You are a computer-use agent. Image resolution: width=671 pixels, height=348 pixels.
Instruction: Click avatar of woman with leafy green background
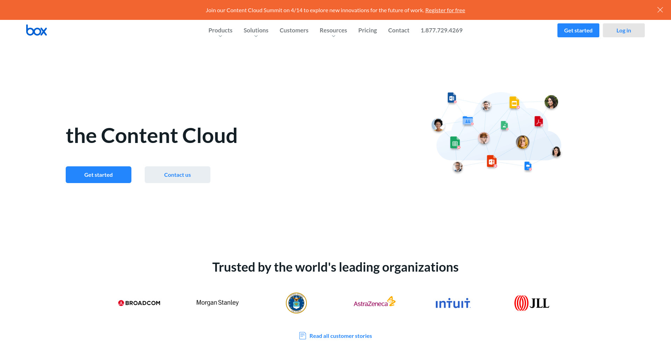coord(551,102)
